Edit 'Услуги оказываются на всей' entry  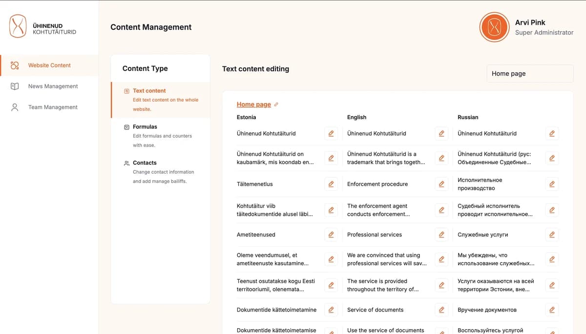[x=552, y=285]
